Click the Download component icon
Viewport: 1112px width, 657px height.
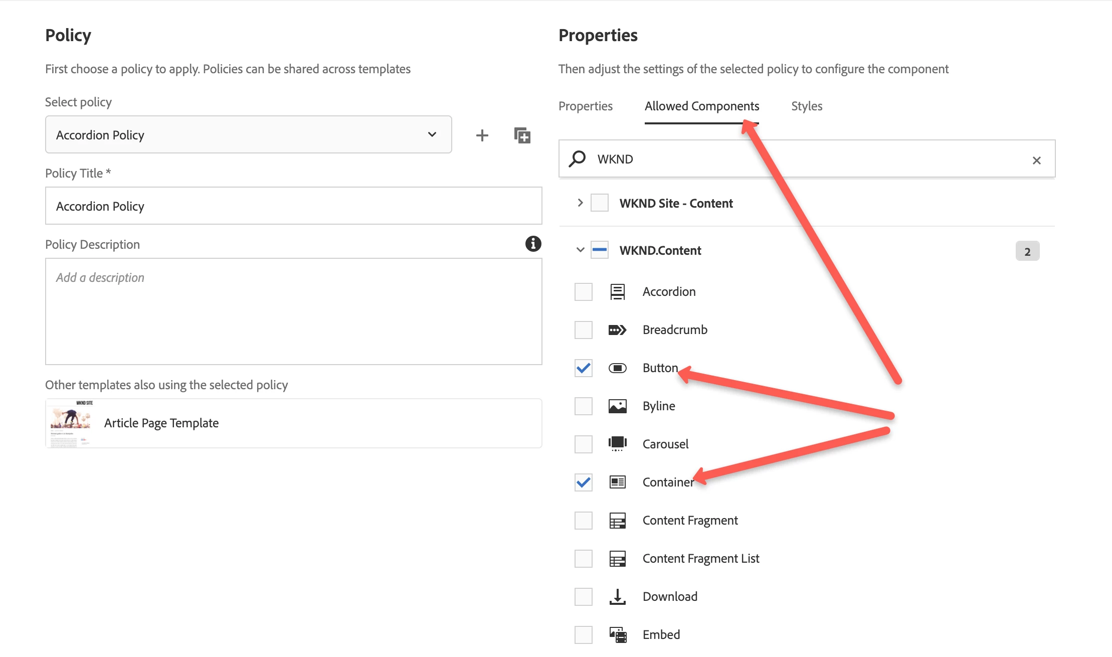coord(617,596)
